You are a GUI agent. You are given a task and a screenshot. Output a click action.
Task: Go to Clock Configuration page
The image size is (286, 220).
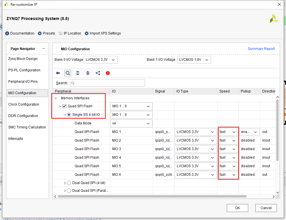24,104
